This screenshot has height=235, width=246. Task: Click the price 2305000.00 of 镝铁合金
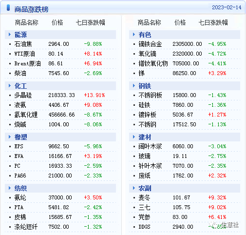point(187,44)
